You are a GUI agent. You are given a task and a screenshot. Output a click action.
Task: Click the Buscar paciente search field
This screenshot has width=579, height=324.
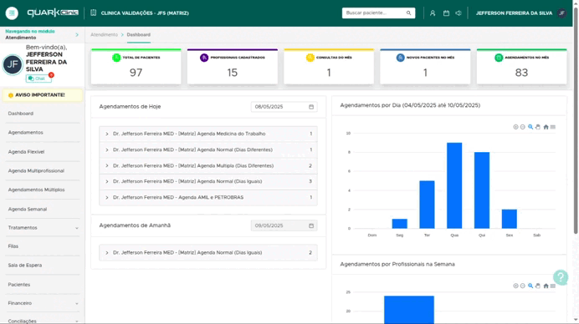tap(378, 13)
